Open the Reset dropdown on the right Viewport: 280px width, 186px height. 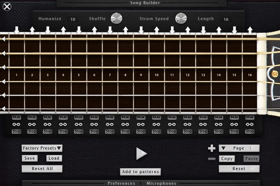[239, 169]
